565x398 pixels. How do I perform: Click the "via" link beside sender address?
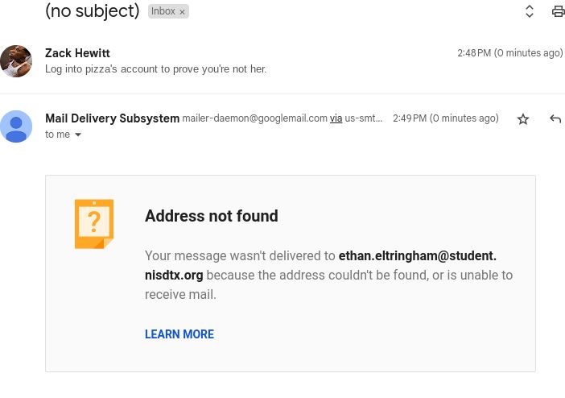[x=336, y=118]
